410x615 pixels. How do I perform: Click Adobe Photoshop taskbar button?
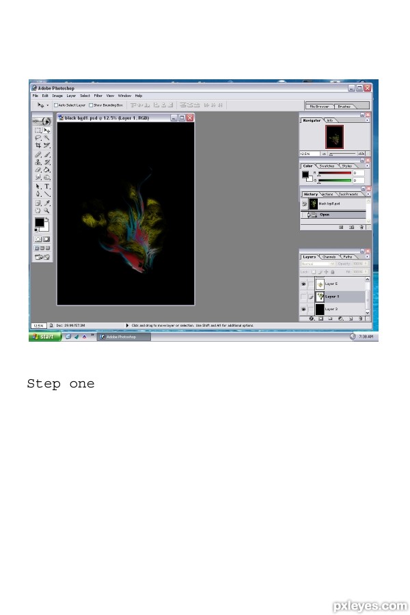124,337
